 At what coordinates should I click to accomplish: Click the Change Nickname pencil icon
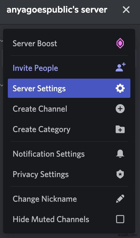pyautogui.click(x=120, y=199)
